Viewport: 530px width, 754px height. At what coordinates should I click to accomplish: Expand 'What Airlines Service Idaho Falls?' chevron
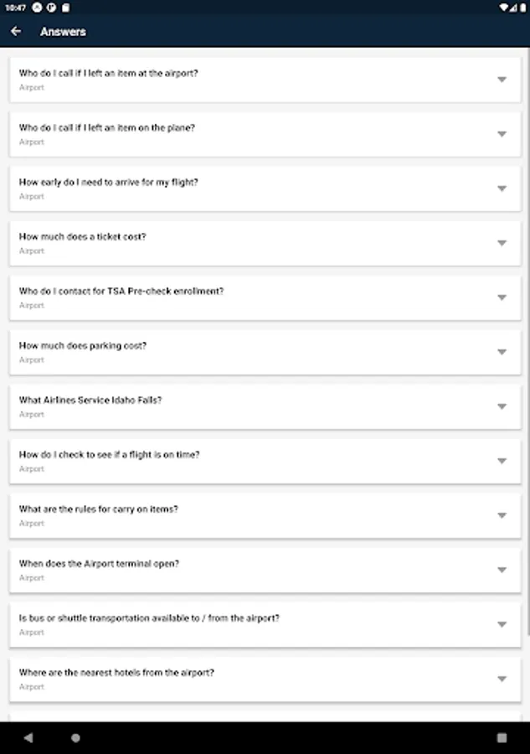502,406
